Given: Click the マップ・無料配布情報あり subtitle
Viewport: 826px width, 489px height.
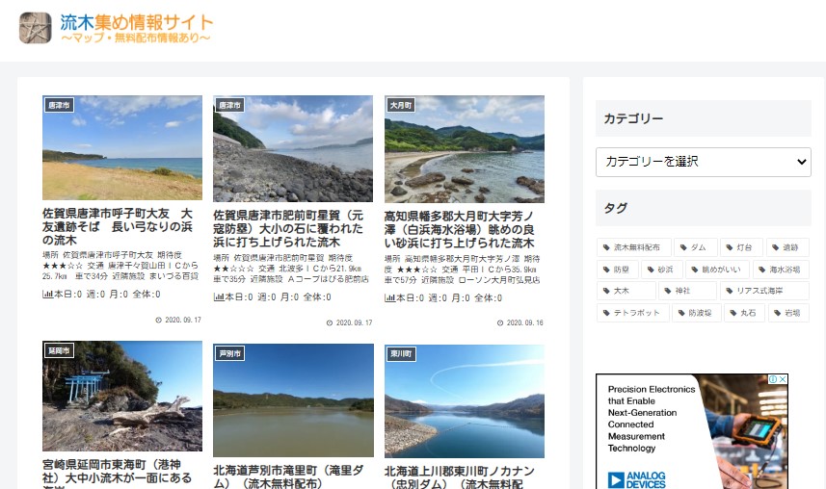Looking at the screenshot, I should click(137, 38).
